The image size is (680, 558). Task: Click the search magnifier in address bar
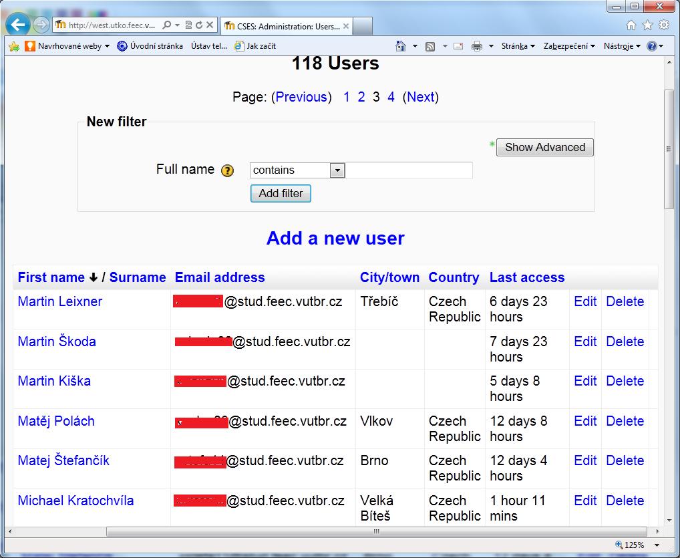point(166,25)
